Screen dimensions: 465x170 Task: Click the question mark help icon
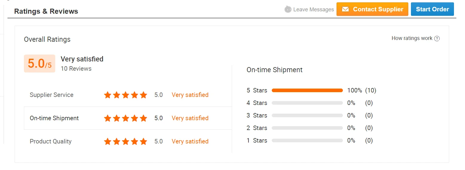pyautogui.click(x=437, y=38)
